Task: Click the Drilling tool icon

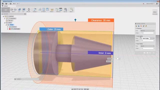Action: (29, 9)
